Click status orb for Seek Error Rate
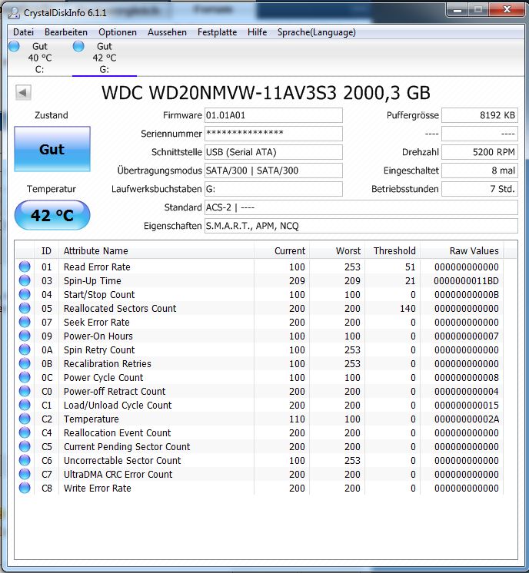 [25, 323]
